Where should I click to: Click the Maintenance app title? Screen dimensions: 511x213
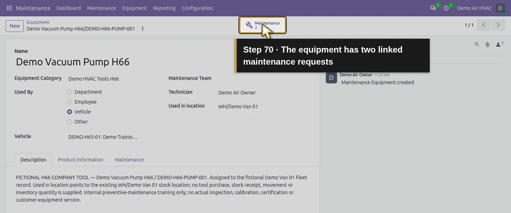pos(33,8)
